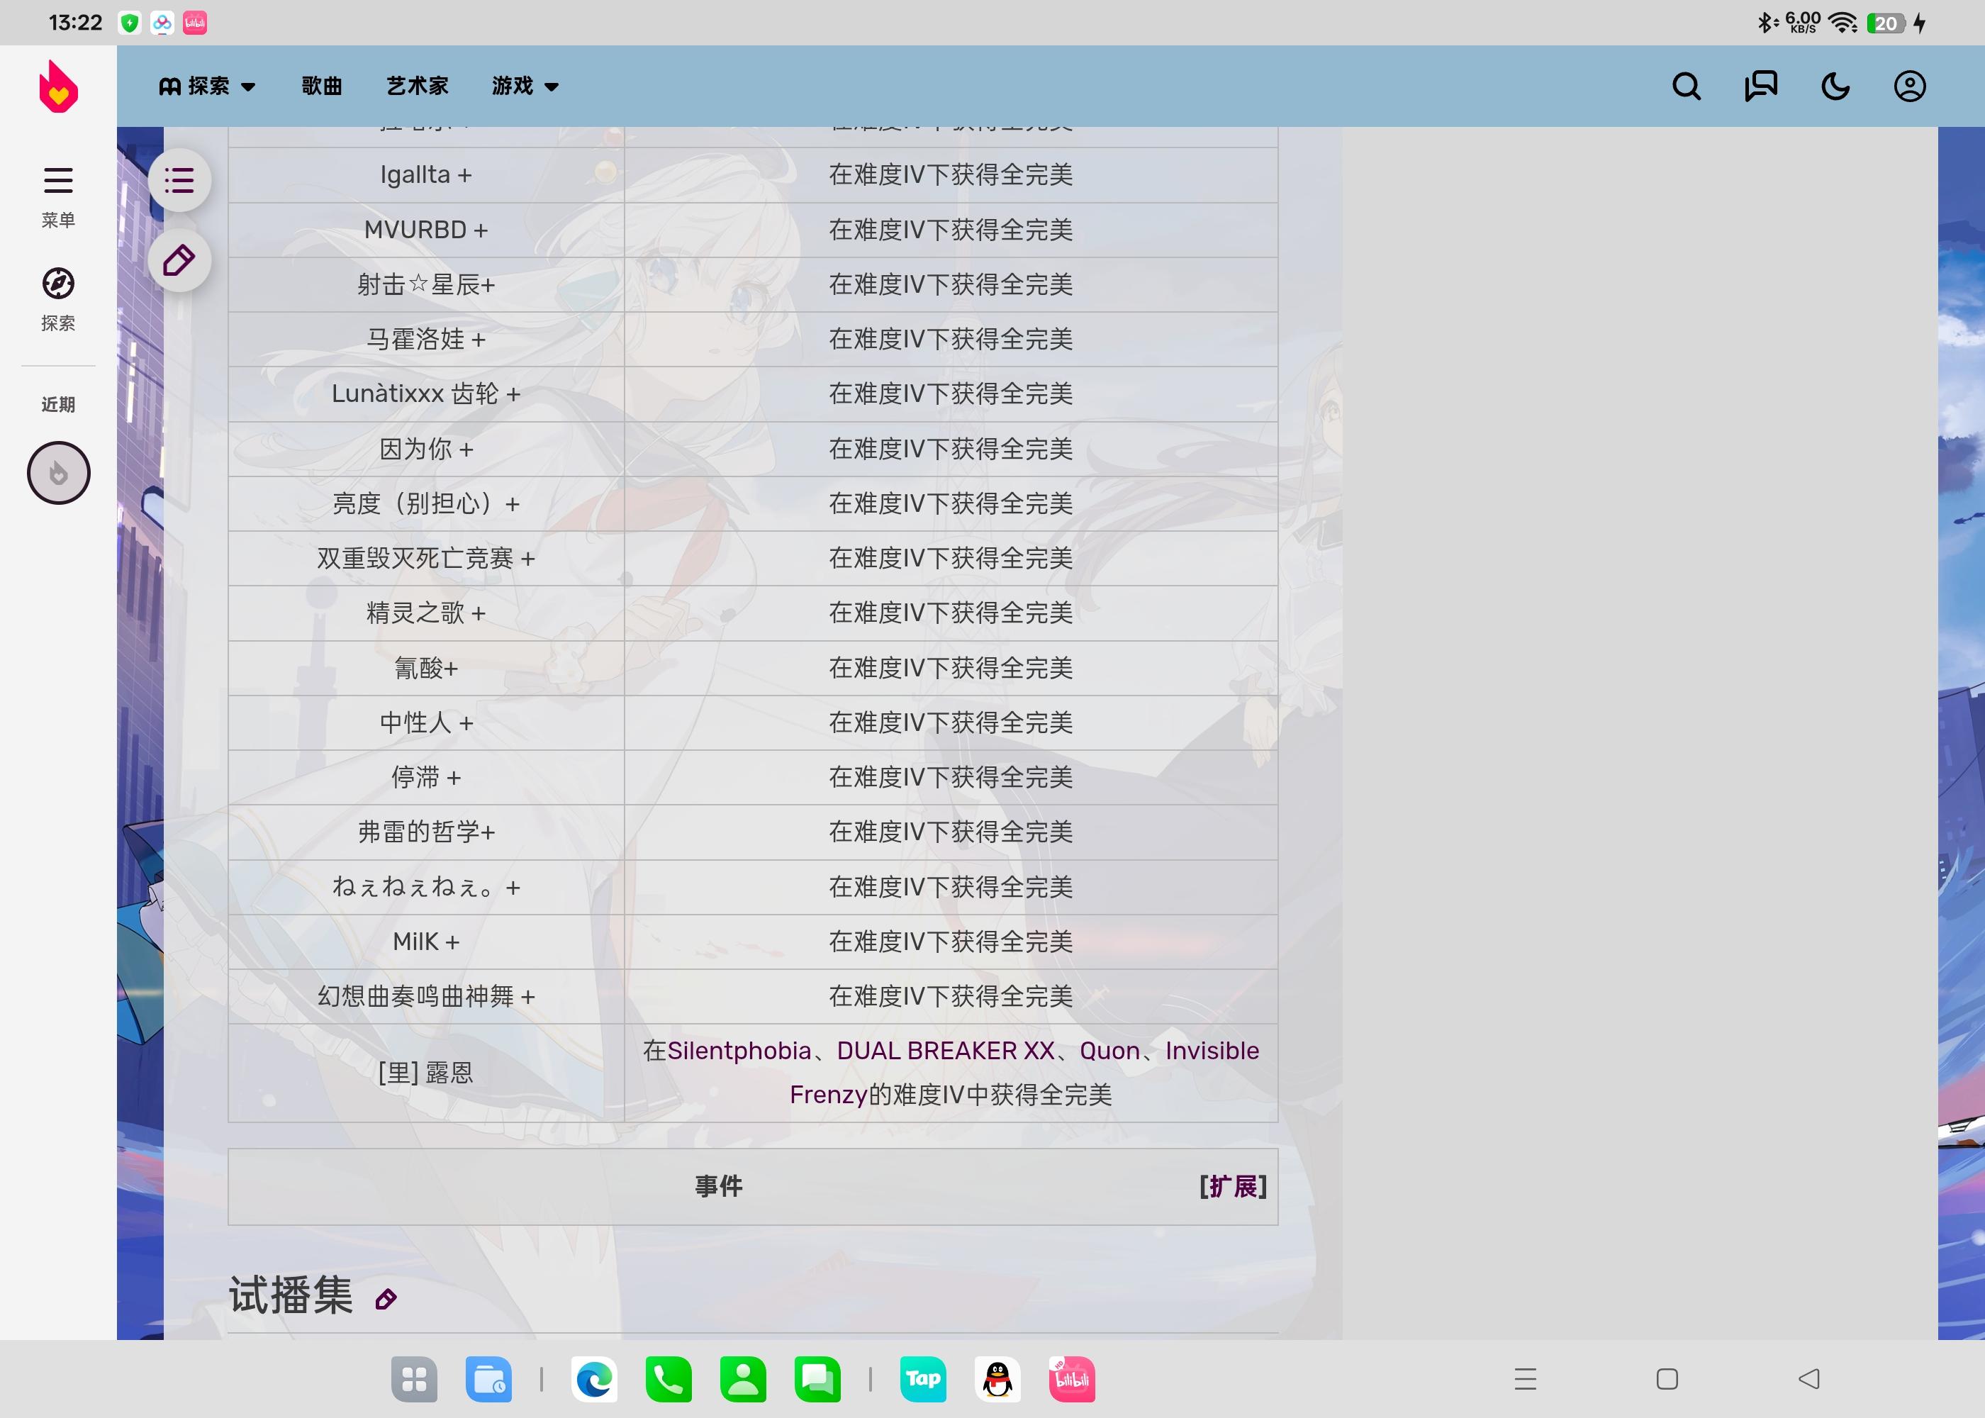
Task: Follow the Silentphobia link
Action: tap(739, 1051)
